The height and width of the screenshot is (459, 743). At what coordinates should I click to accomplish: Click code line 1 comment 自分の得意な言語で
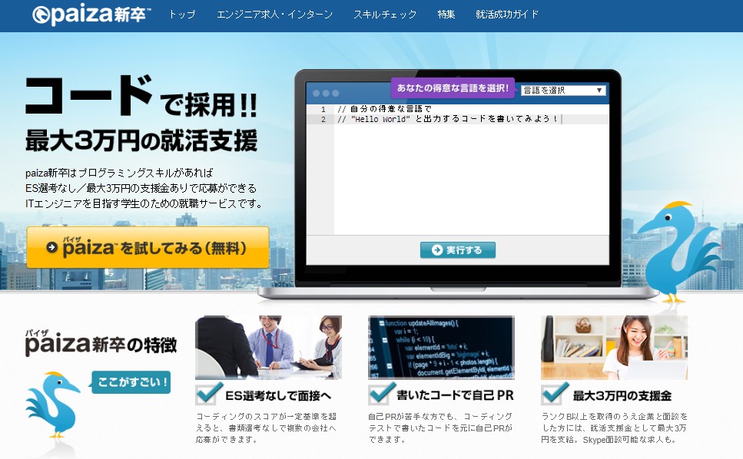point(384,109)
